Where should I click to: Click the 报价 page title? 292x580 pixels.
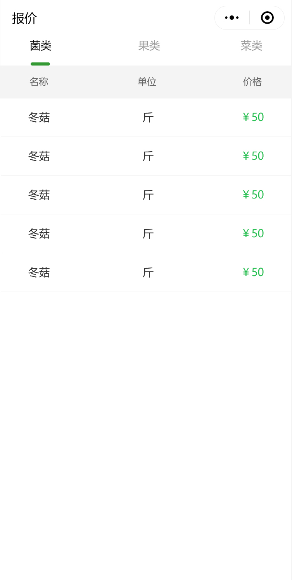pyautogui.click(x=24, y=18)
